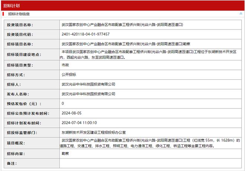Image resolution: width=245 pixels, height=171 pixels.
Task: Click the 招标人 label
Action: [14, 84]
